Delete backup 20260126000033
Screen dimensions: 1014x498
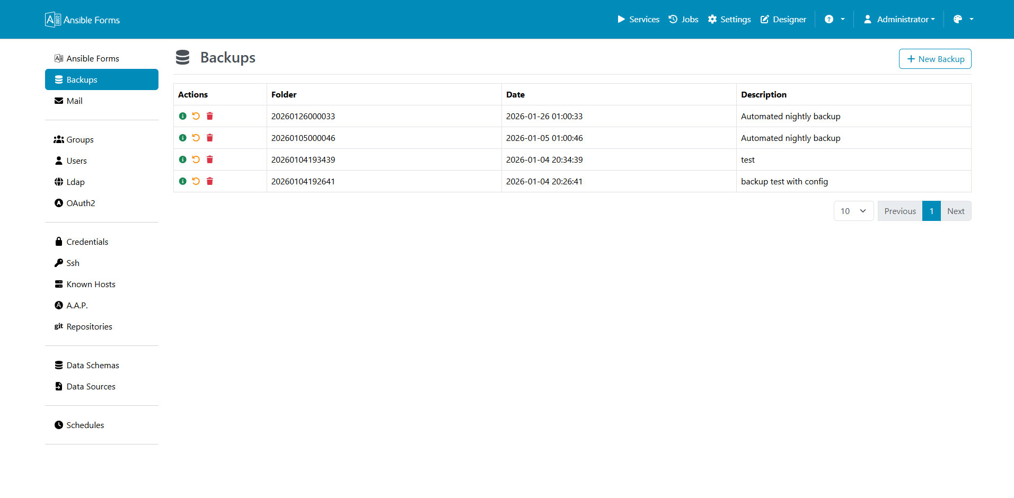210,116
